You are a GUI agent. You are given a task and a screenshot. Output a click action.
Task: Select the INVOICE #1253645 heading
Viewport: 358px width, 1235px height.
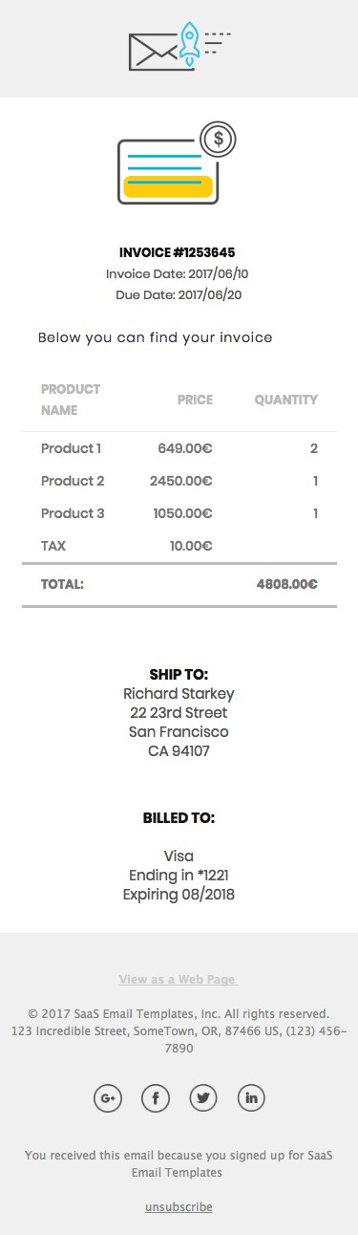pyautogui.click(x=178, y=252)
